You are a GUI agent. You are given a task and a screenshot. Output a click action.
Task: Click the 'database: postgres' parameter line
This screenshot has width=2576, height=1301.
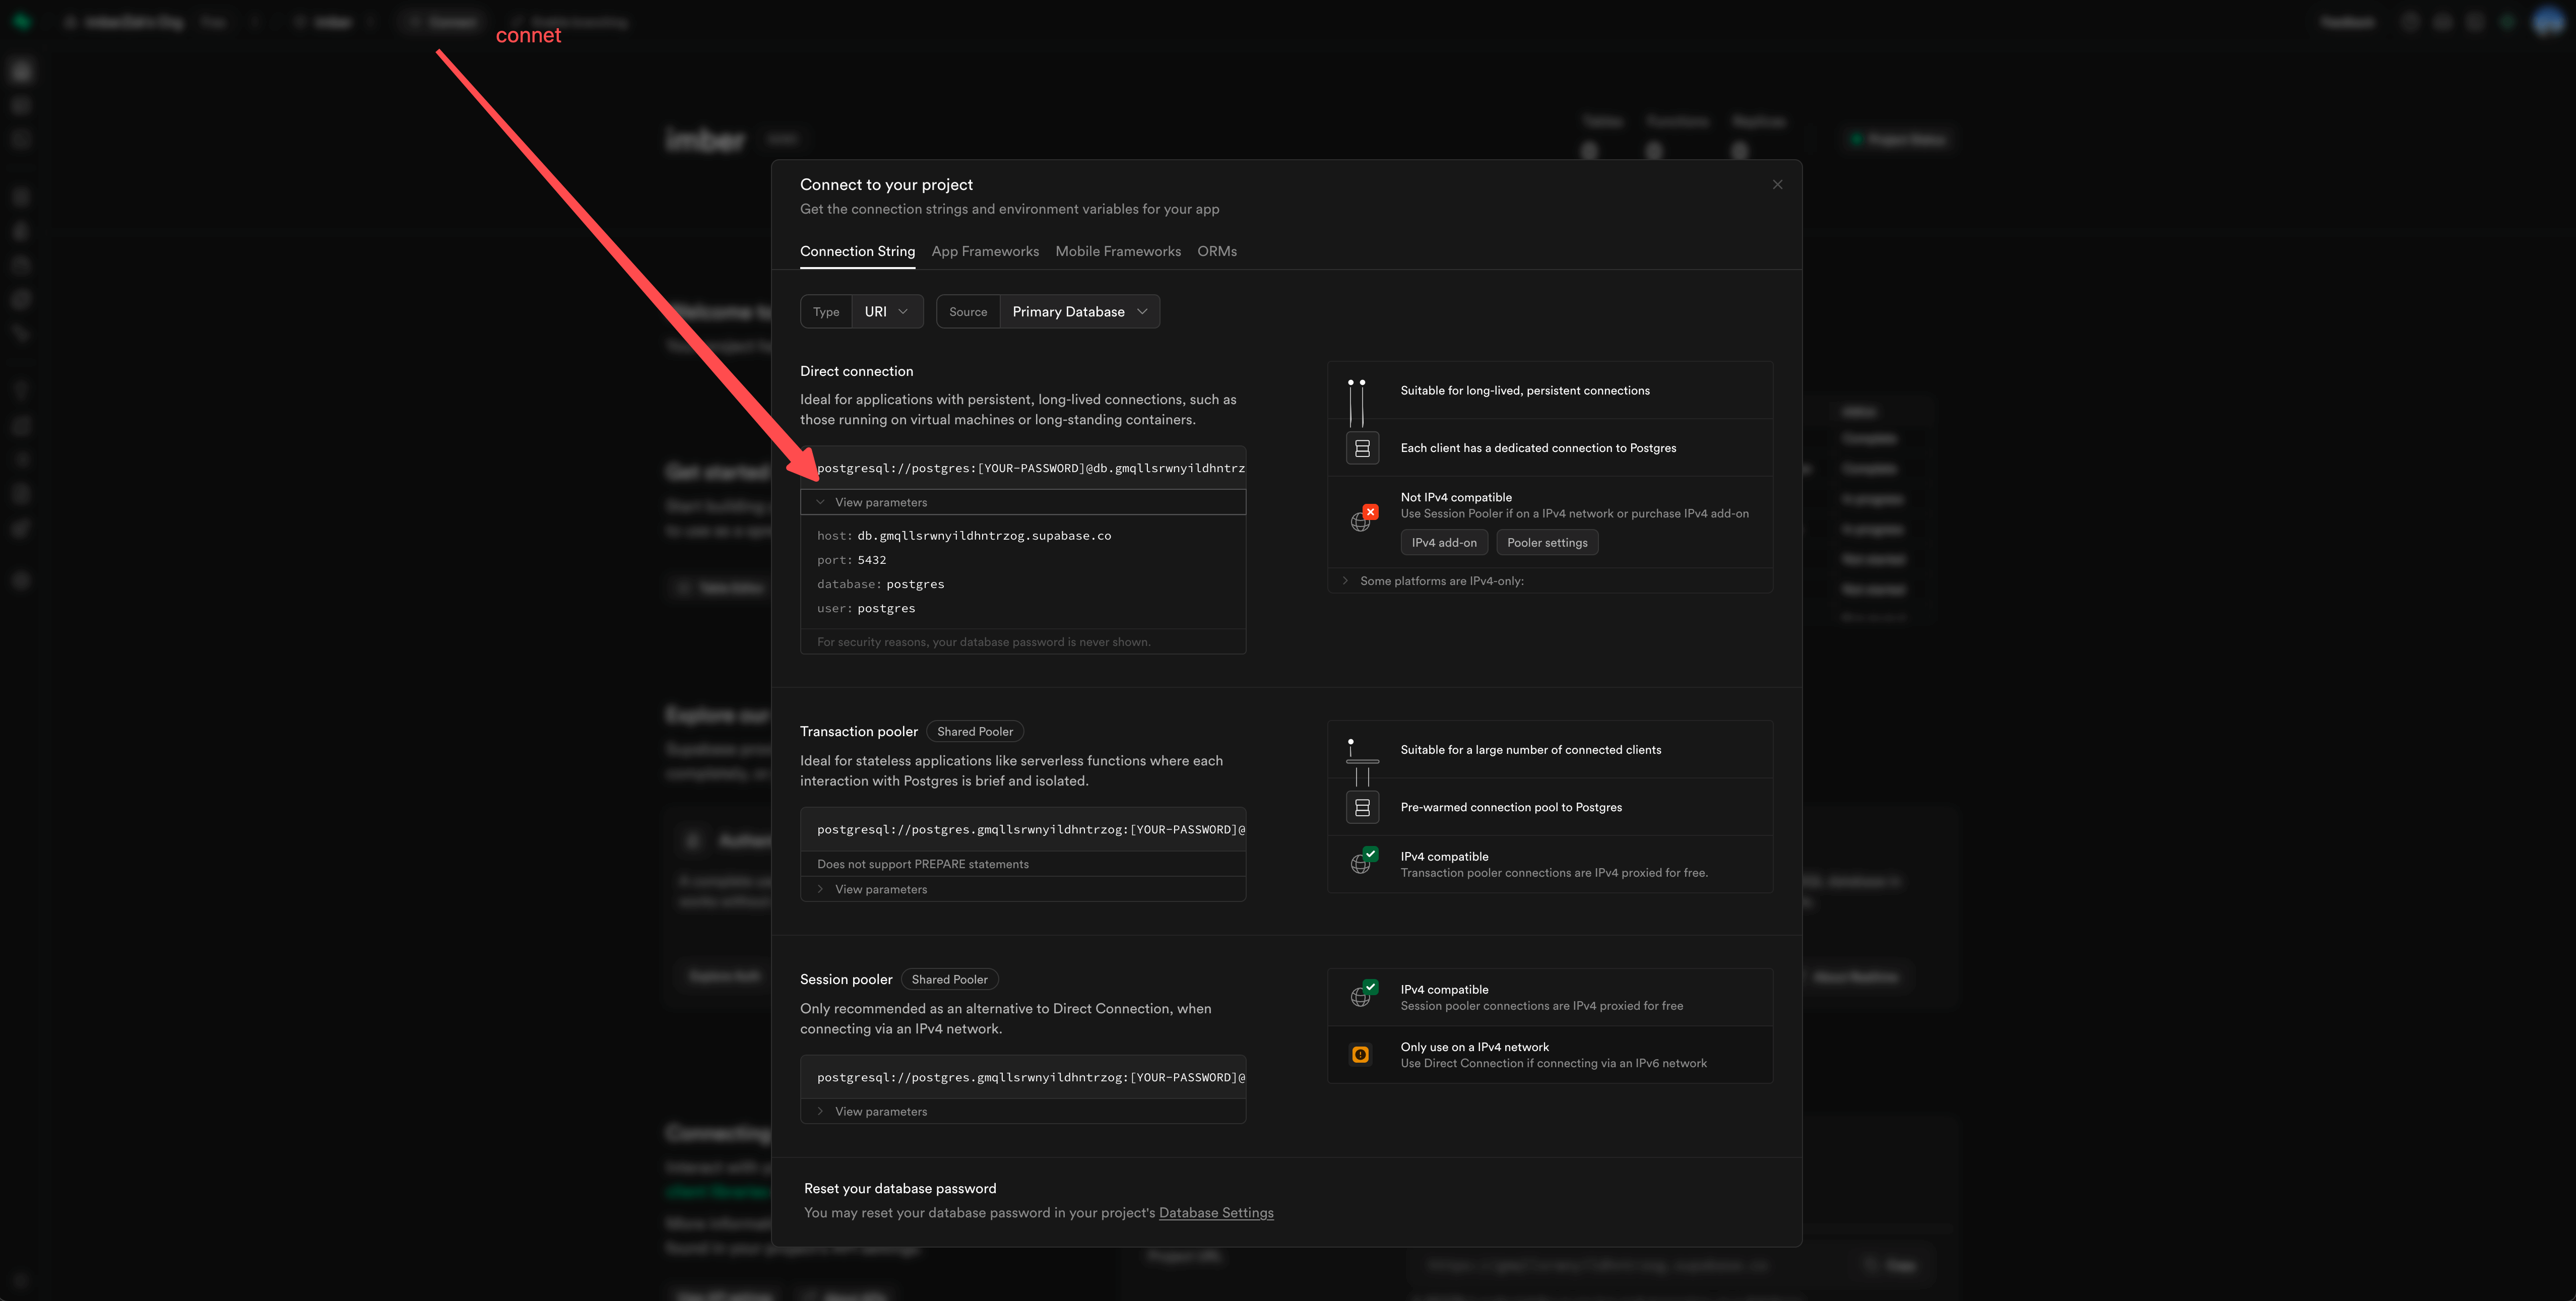(x=880, y=584)
